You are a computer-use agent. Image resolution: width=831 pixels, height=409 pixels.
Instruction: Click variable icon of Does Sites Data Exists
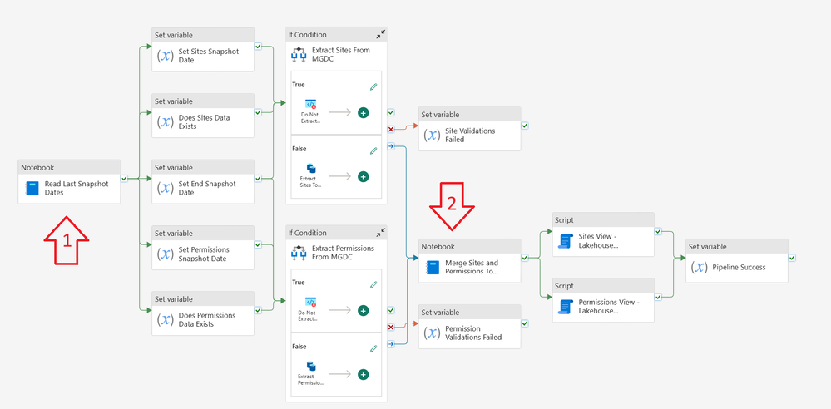pos(166,122)
